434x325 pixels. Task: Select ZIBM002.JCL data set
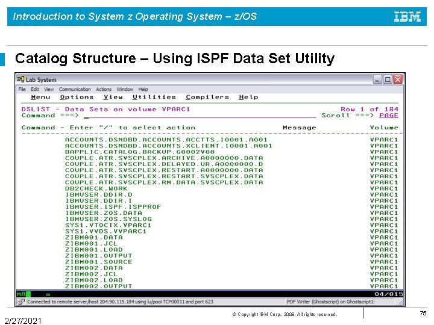click(92, 274)
